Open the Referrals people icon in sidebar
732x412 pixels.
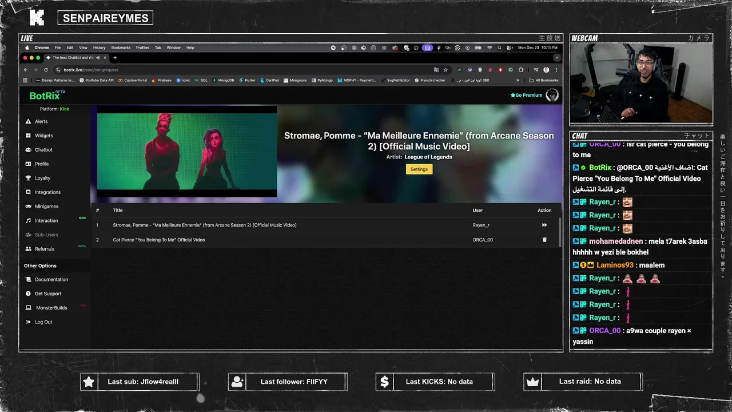pos(28,249)
